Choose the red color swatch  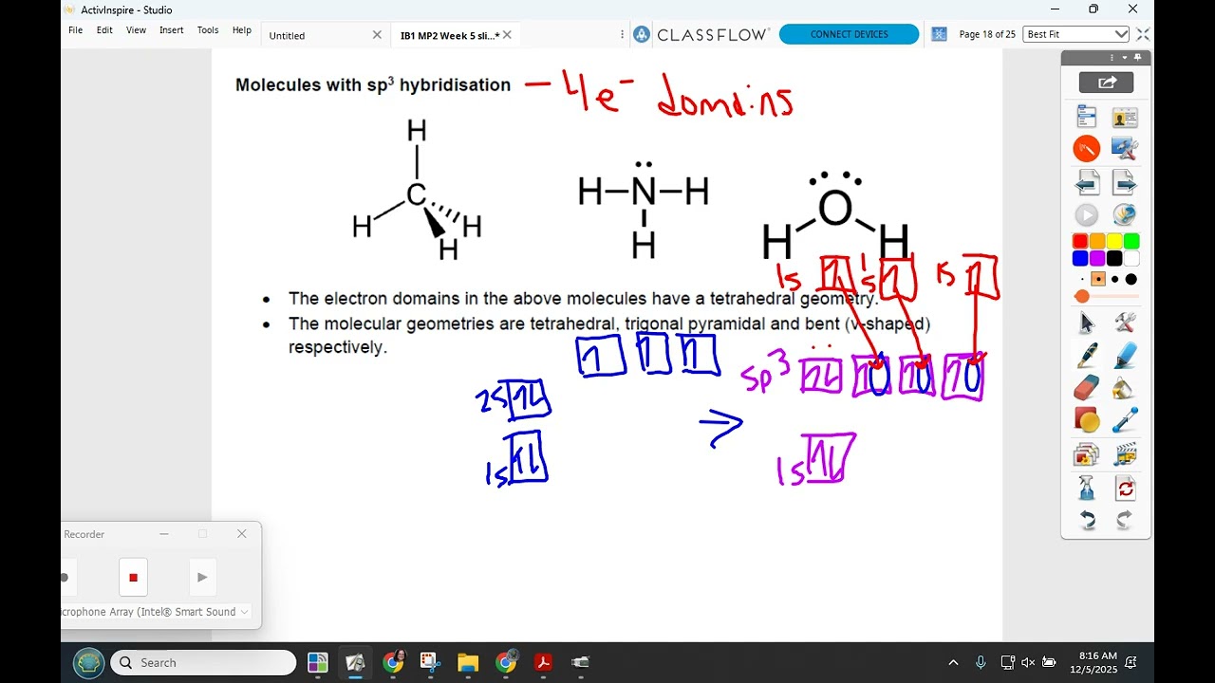tap(1080, 242)
